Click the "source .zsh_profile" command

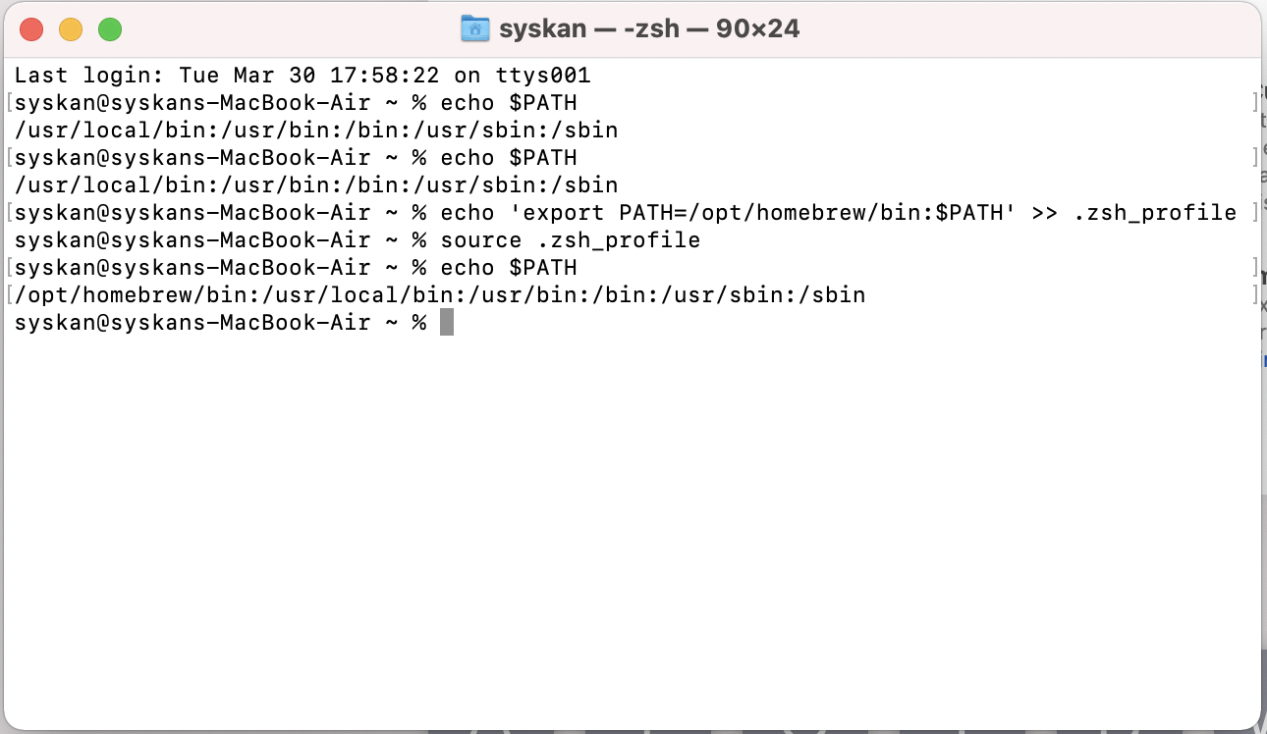(x=570, y=240)
